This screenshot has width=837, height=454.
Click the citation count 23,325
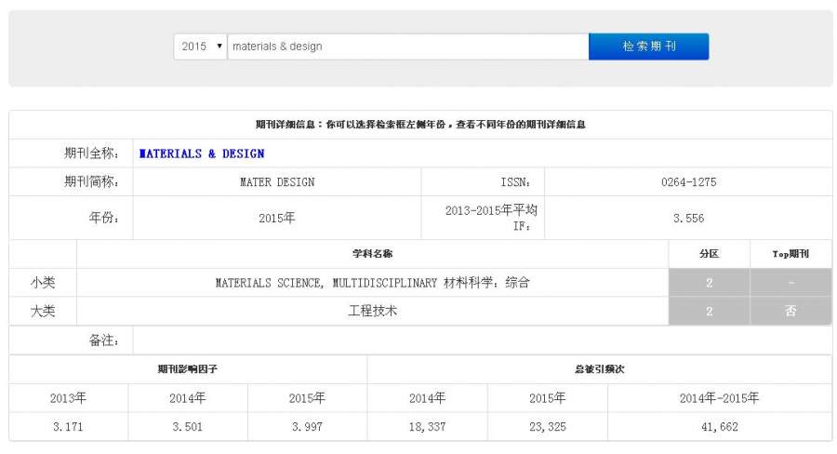(x=547, y=427)
